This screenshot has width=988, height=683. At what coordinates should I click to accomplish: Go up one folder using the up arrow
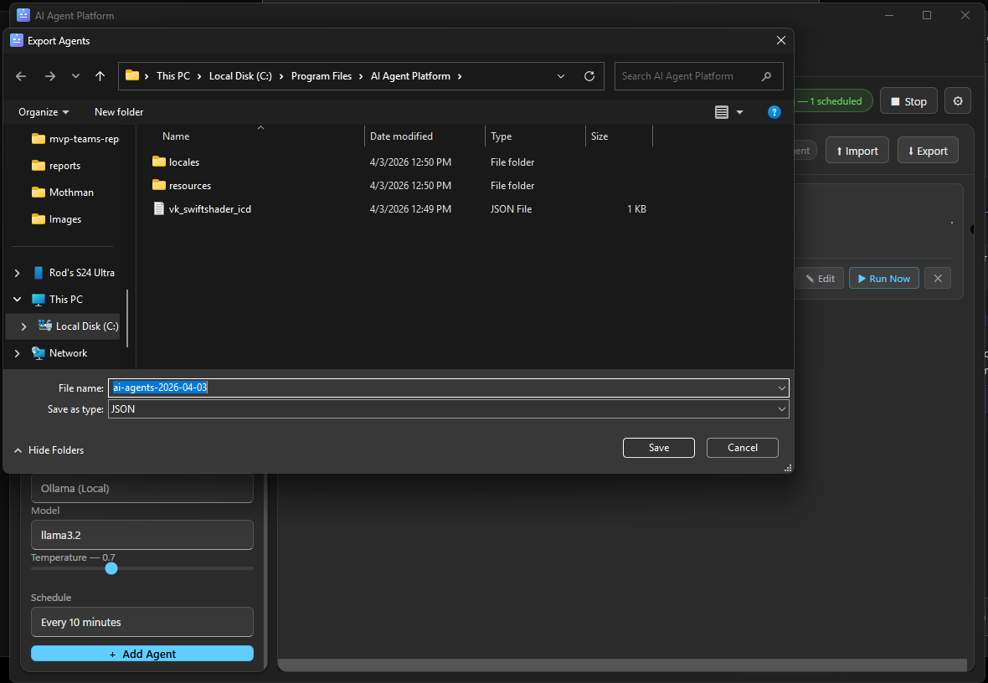100,75
